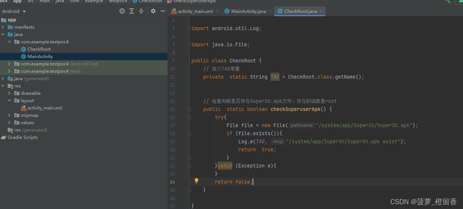Expand the values folder arrow

10,123
